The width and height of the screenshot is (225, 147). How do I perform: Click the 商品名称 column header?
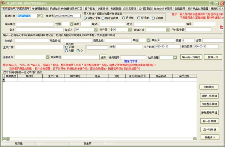click(161, 76)
